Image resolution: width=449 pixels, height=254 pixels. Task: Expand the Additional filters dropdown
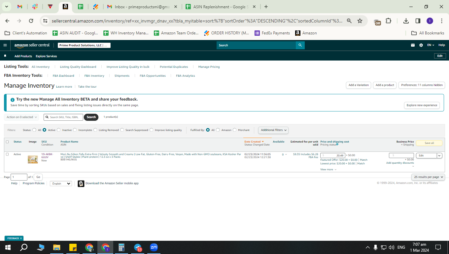pyautogui.click(x=273, y=130)
